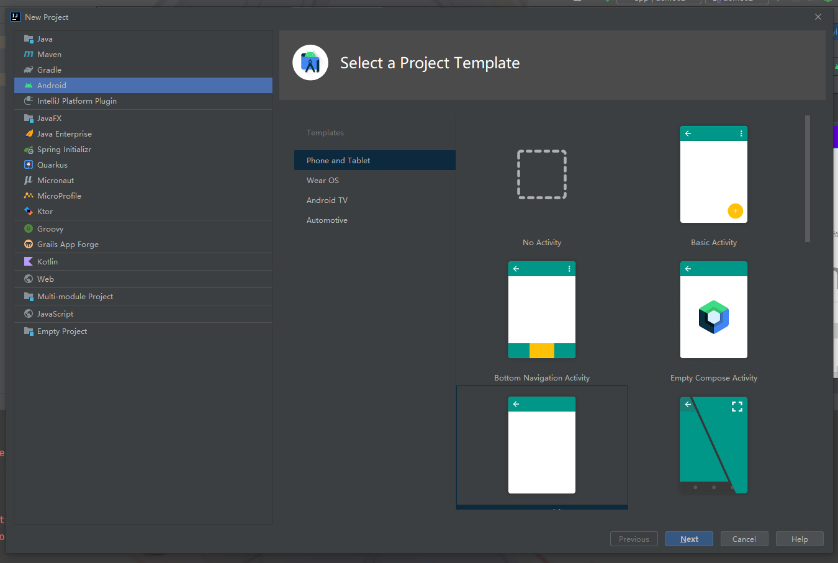The width and height of the screenshot is (838, 563).
Task: Click the Web globe icon
Action: click(x=29, y=279)
